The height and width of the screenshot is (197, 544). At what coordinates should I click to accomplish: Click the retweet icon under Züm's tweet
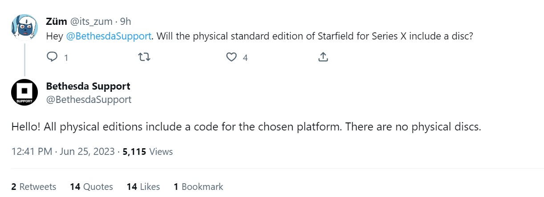[144, 57]
